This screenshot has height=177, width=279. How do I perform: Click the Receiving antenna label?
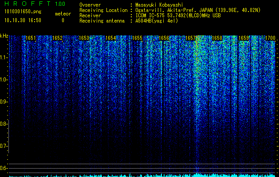[102, 21]
